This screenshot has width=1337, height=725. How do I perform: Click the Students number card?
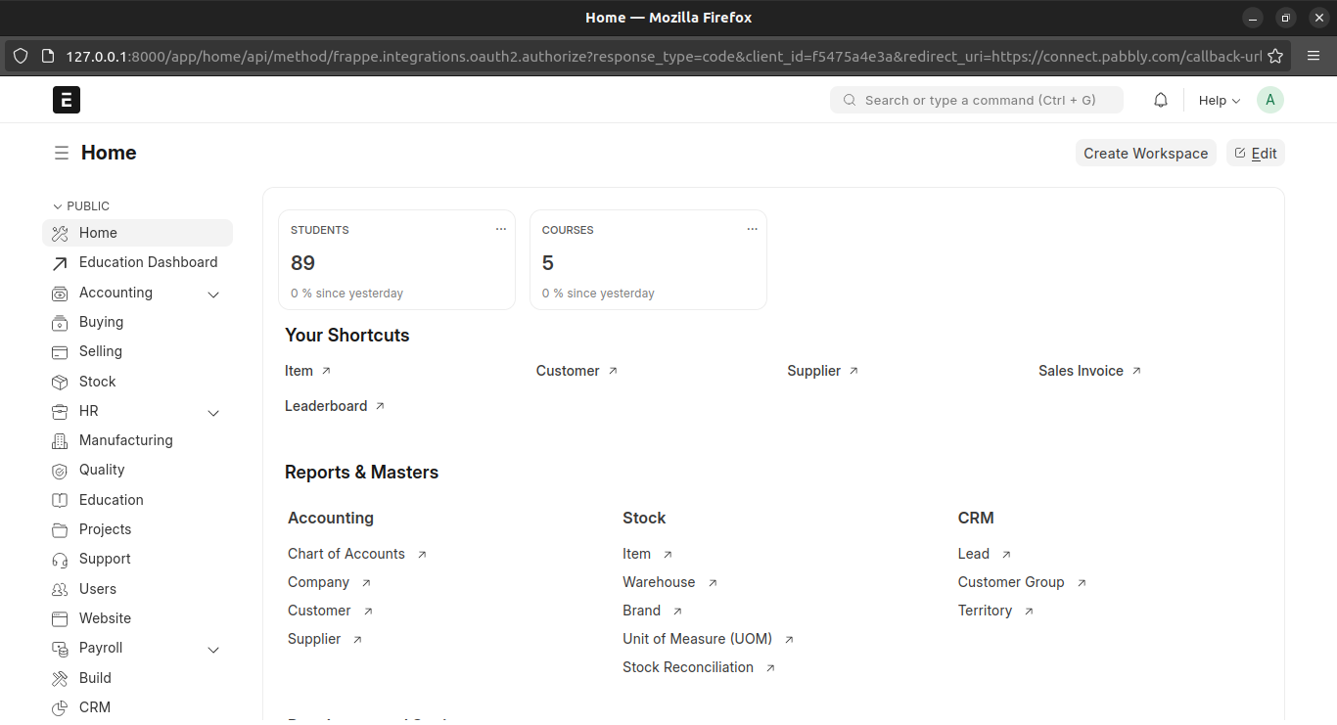pos(396,259)
